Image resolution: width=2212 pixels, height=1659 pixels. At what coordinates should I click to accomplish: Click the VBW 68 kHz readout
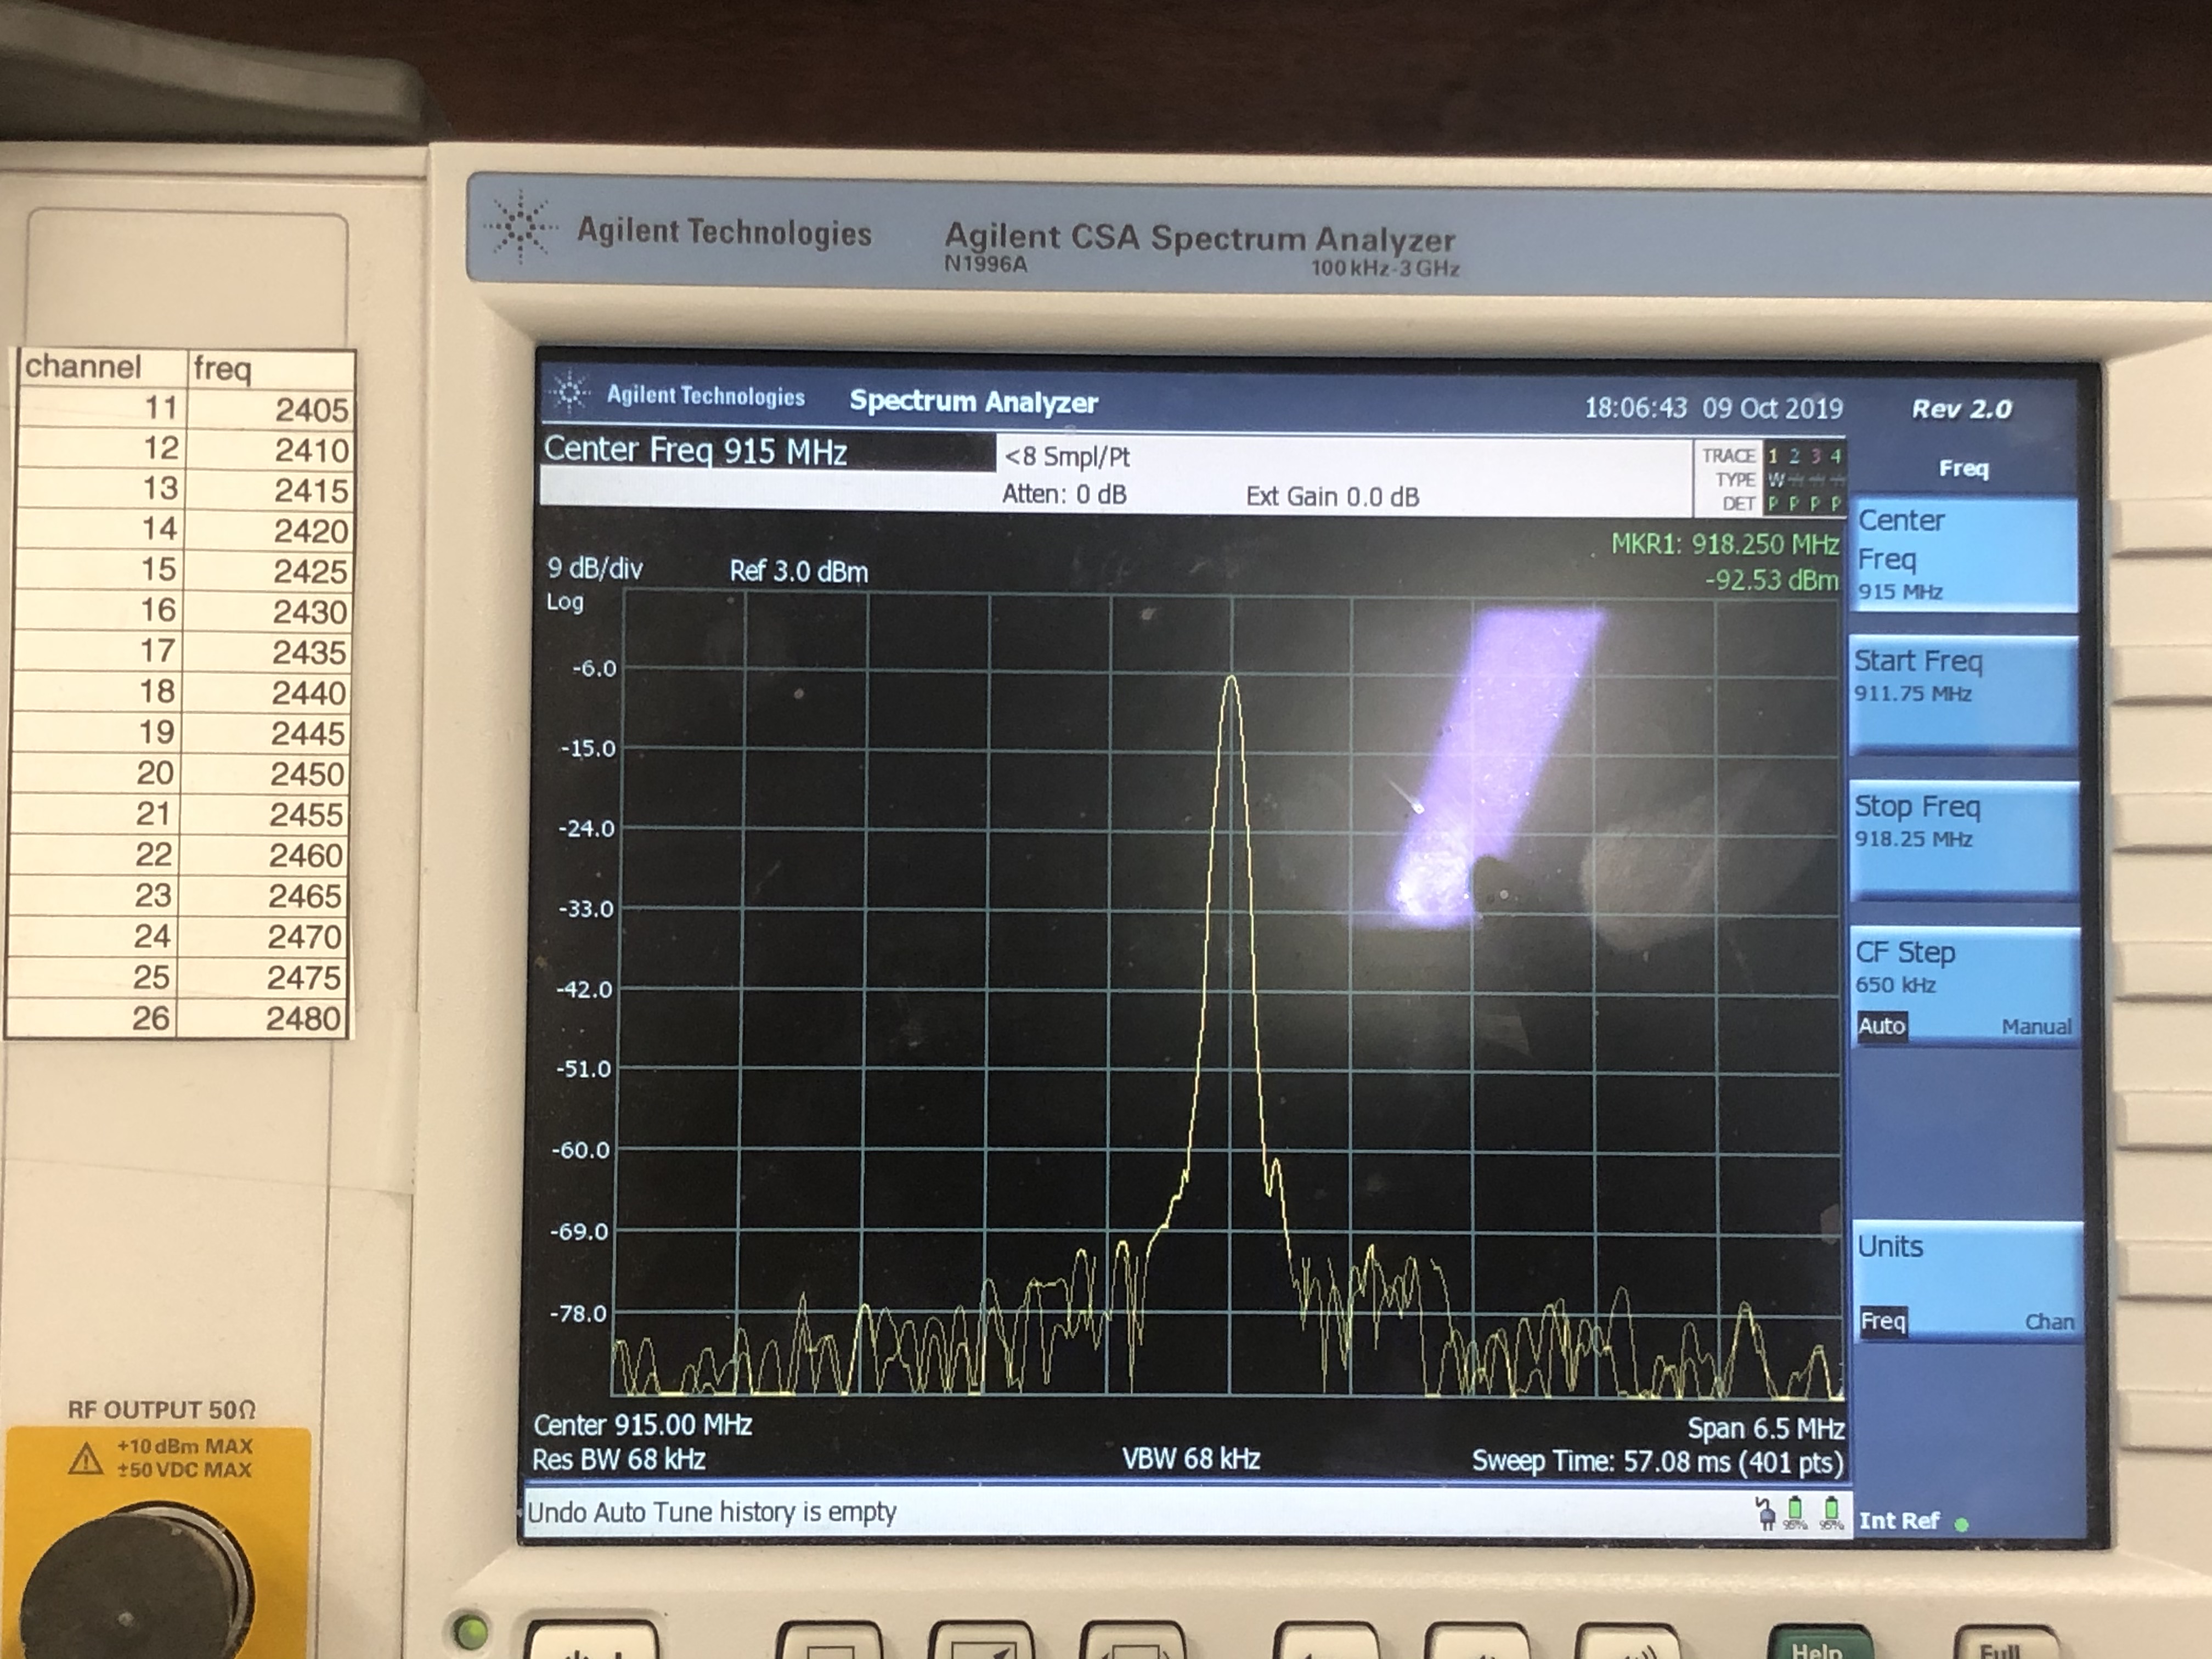click(x=1190, y=1459)
